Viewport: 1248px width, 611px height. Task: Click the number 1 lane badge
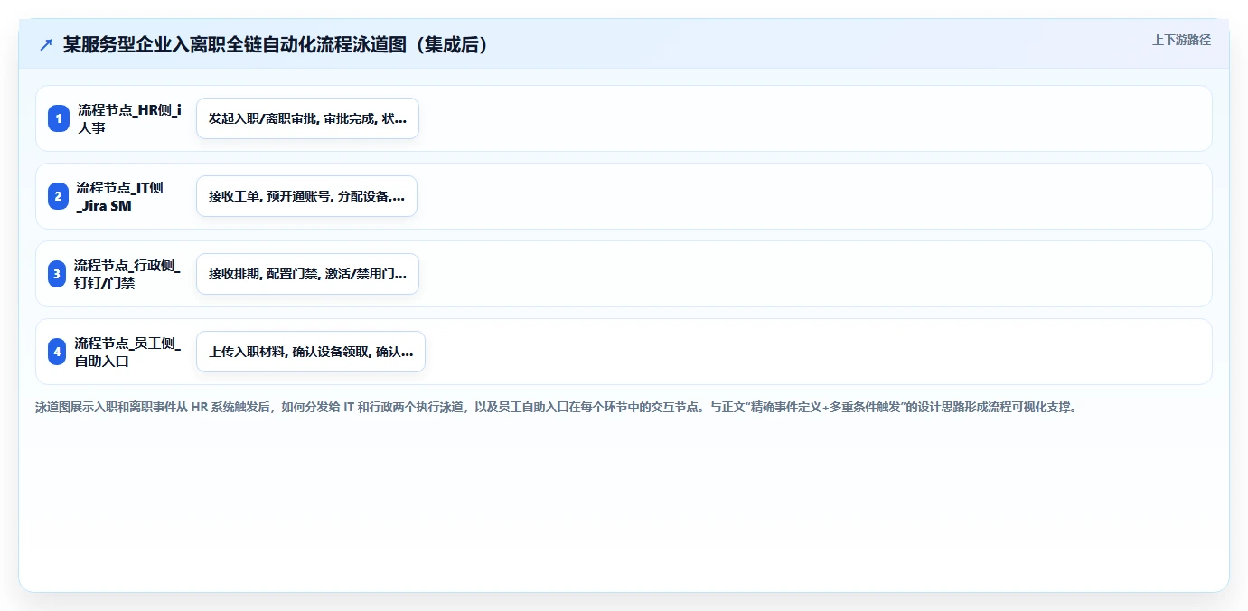tap(59, 118)
